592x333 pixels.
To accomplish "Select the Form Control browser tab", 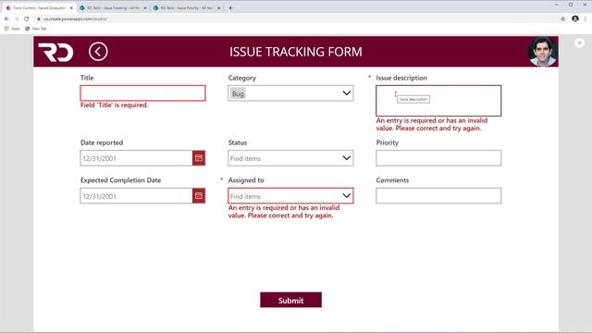I will 39,8.
